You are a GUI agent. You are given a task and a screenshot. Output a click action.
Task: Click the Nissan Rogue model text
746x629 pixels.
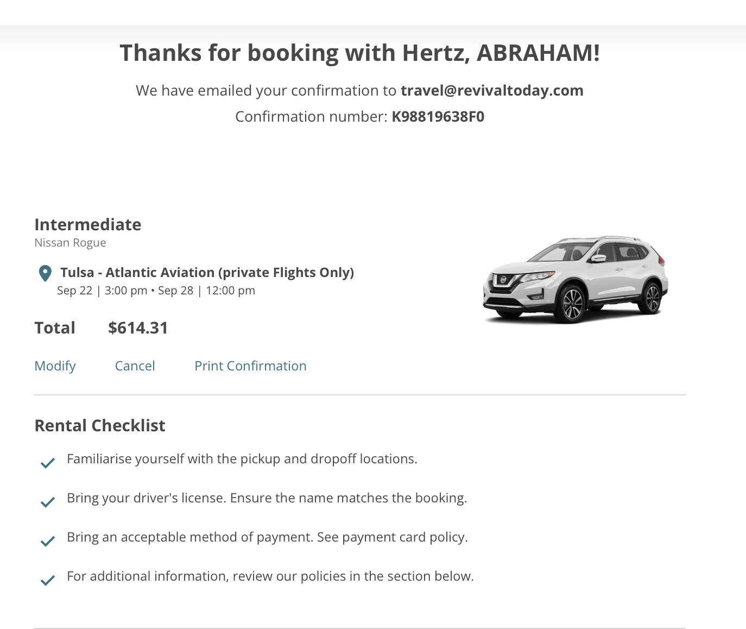[70, 243]
